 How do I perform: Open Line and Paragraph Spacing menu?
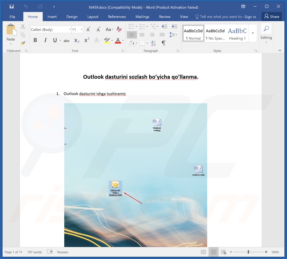pos(173,35)
